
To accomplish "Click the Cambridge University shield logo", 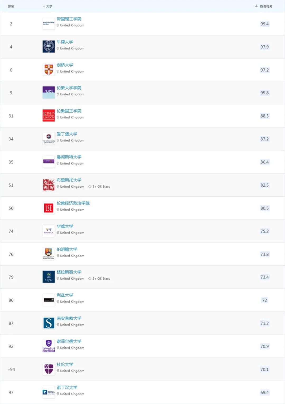I will pos(49,70).
